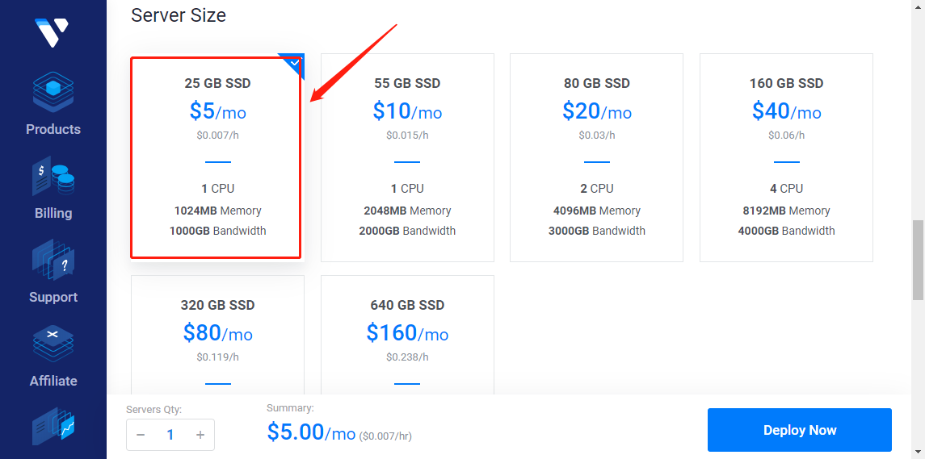925x459 pixels.
Task: Select the 25 GB SSD $5/mo plan
Action: click(x=217, y=157)
